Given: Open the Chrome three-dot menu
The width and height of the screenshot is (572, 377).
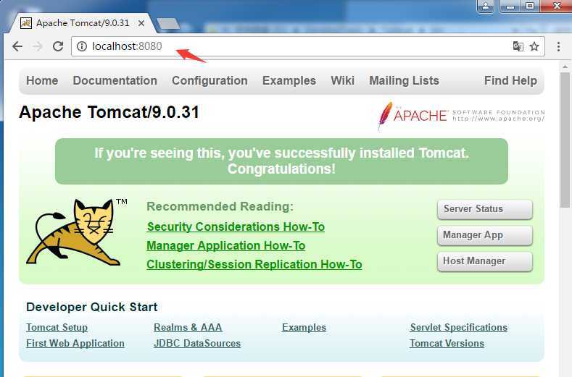Looking at the screenshot, I should [x=558, y=46].
